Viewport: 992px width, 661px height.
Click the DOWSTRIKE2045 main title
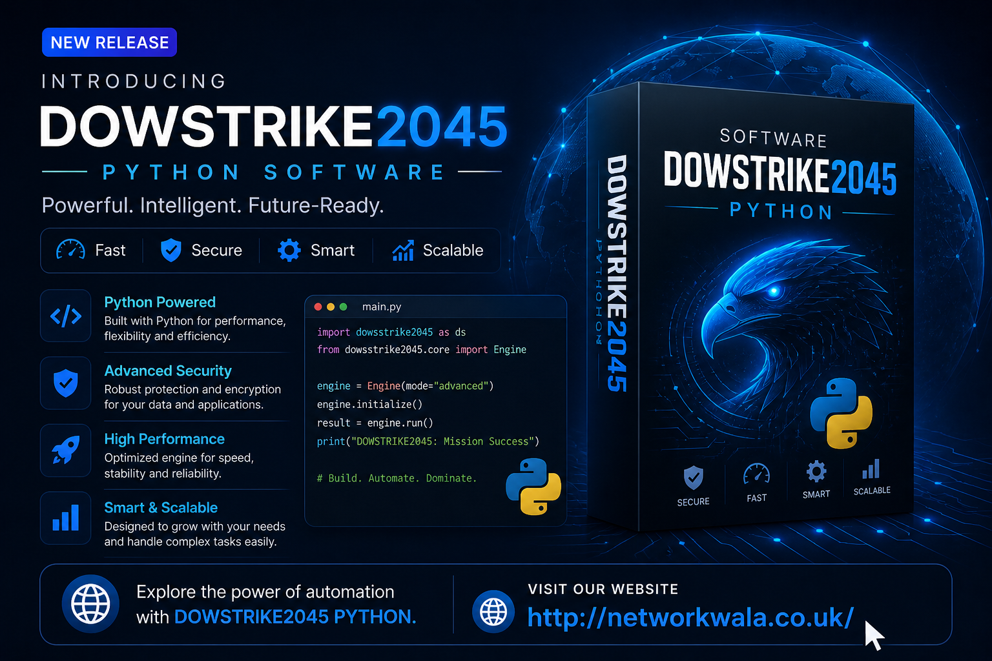coord(274,127)
